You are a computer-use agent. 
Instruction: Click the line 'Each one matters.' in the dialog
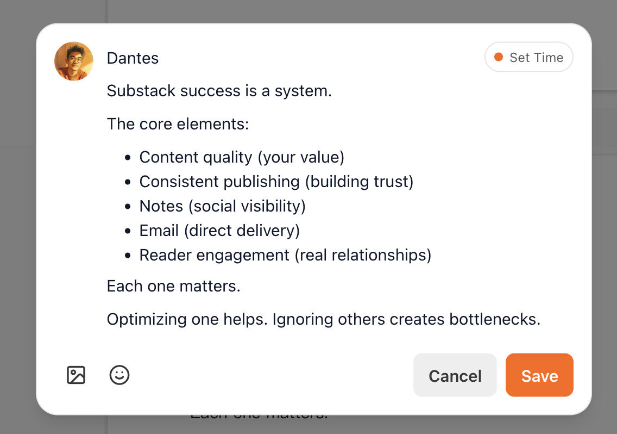coord(174,286)
